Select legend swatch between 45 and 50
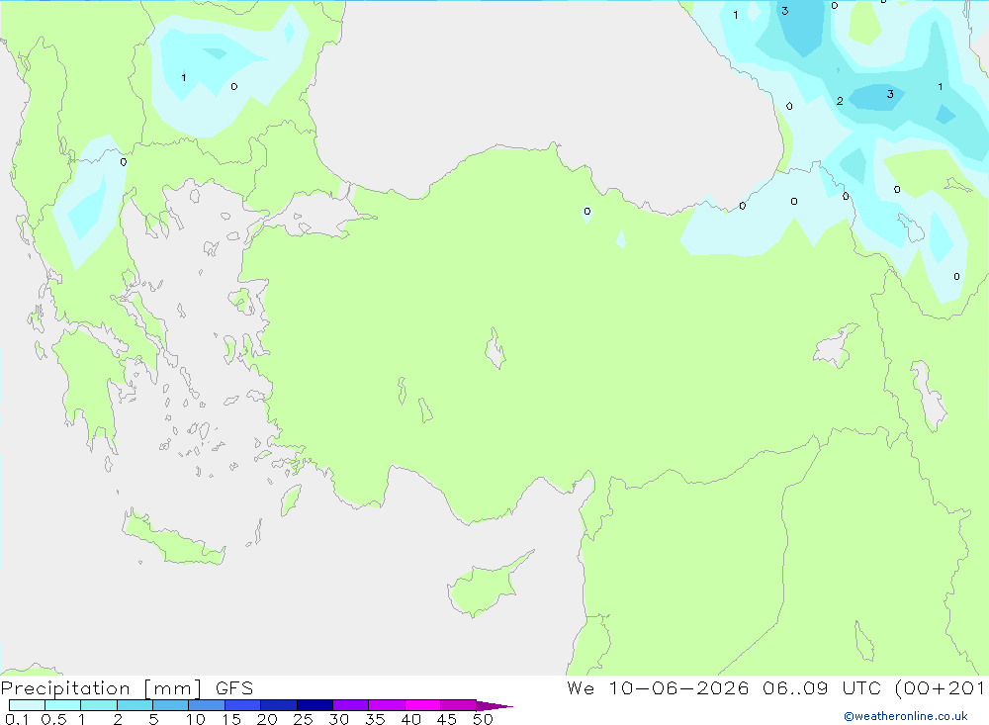This screenshot has height=725, width=989. (x=459, y=705)
